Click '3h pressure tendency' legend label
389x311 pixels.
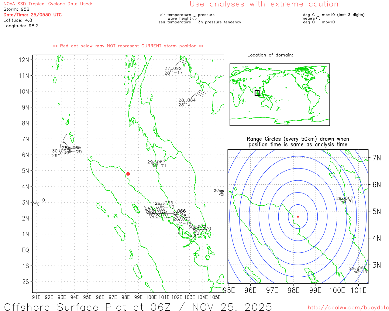coord(219,22)
